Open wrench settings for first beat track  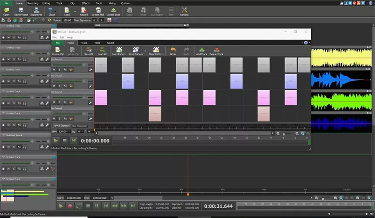point(90,70)
